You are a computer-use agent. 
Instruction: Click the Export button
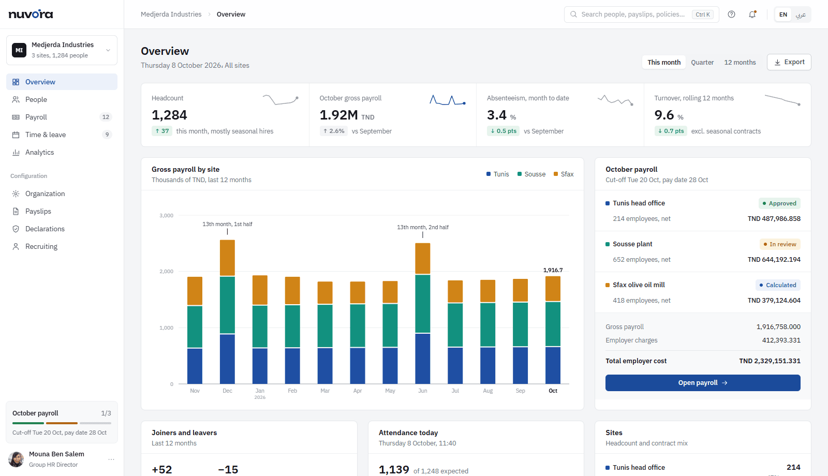[789, 62]
